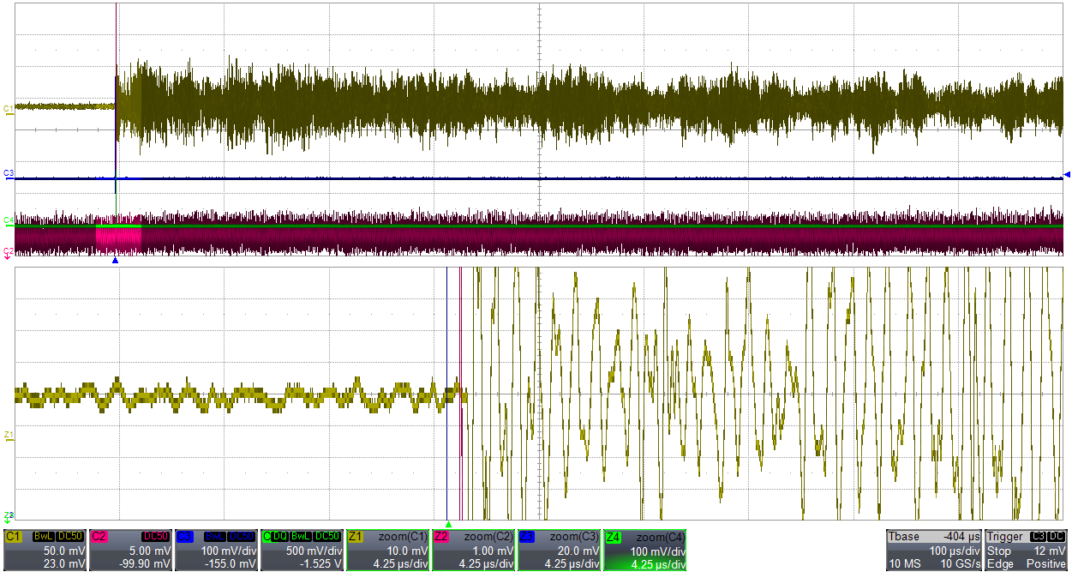1072x572 pixels.
Task: Open the Trigger descriptor box
Action: pos(1027,550)
